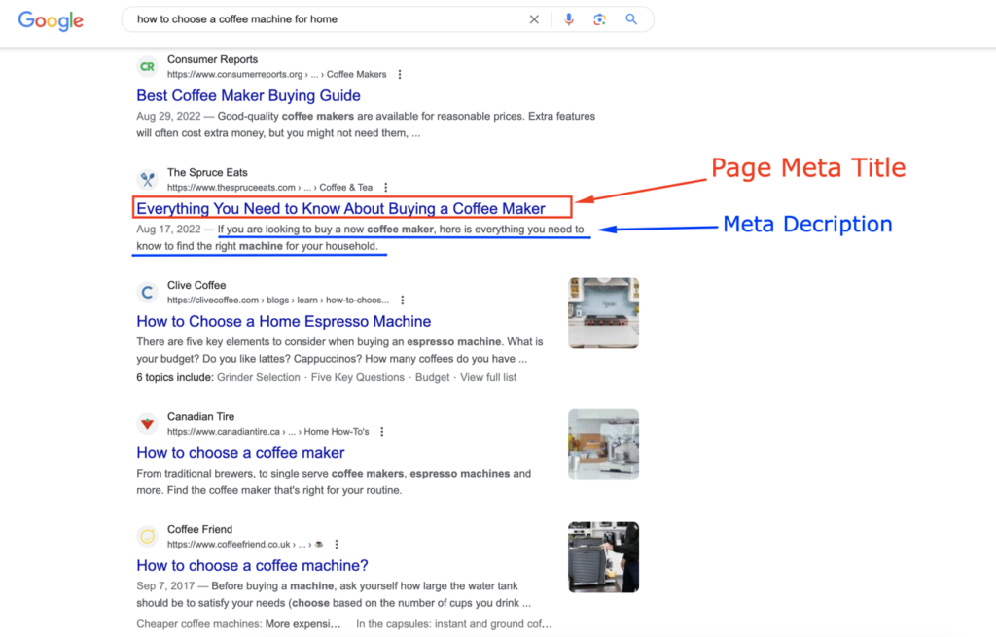Open How to choose a coffee maker link
The width and height of the screenshot is (996, 637).
(x=240, y=453)
